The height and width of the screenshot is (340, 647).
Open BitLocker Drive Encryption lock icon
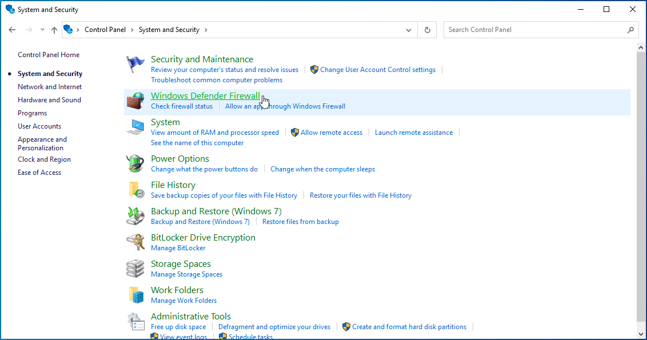pyautogui.click(x=135, y=242)
